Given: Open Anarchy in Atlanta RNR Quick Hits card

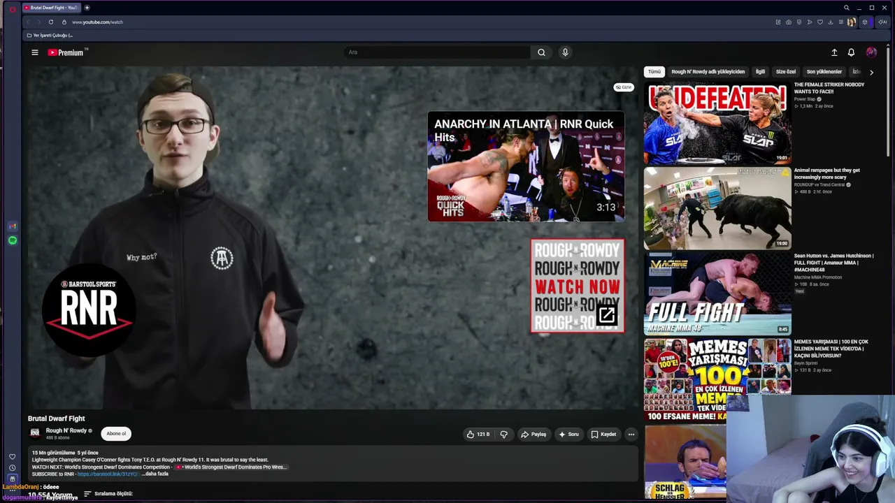Looking at the screenshot, I should pos(526,166).
